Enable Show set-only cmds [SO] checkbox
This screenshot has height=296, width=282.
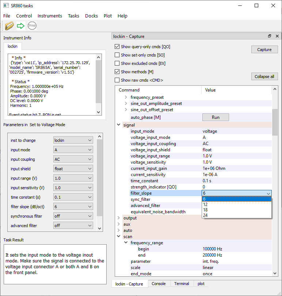[x=117, y=55]
